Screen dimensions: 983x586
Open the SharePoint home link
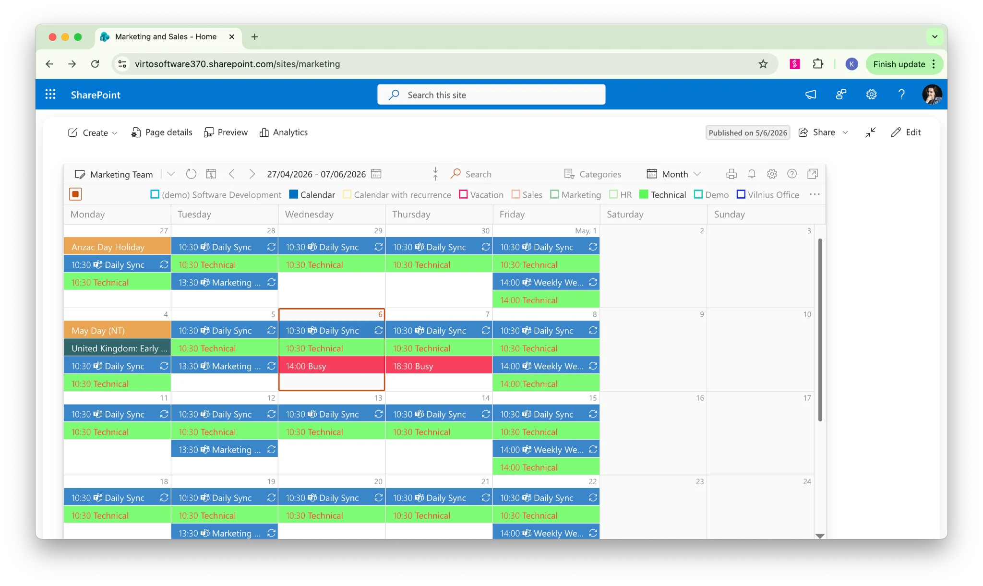click(x=96, y=95)
